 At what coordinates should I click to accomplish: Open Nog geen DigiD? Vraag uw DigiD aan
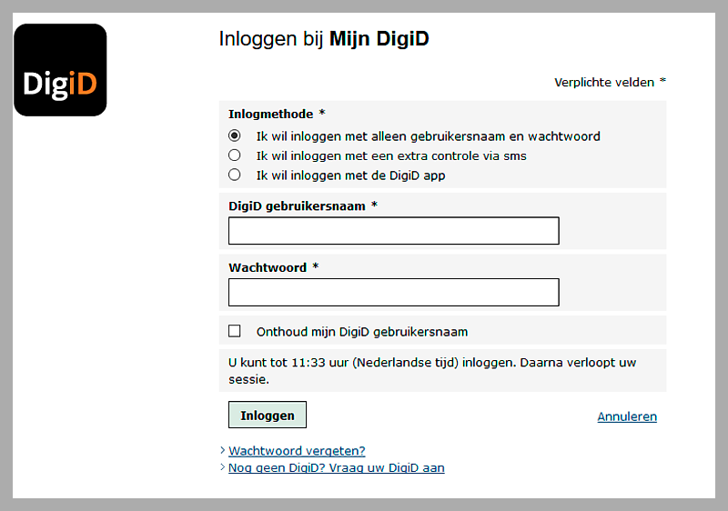336,467
